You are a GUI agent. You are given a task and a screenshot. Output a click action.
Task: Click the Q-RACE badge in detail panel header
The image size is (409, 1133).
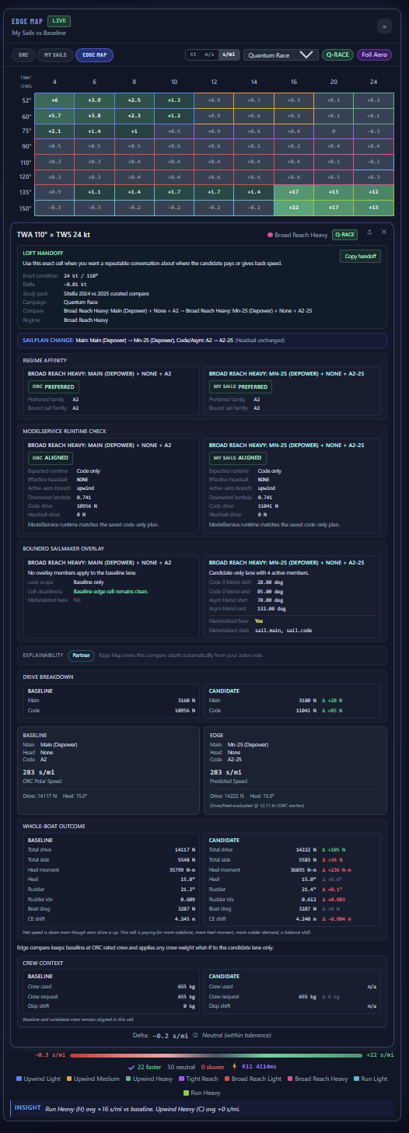(x=344, y=233)
